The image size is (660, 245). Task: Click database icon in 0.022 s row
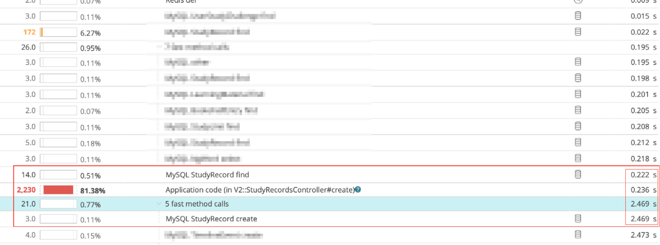click(577, 32)
